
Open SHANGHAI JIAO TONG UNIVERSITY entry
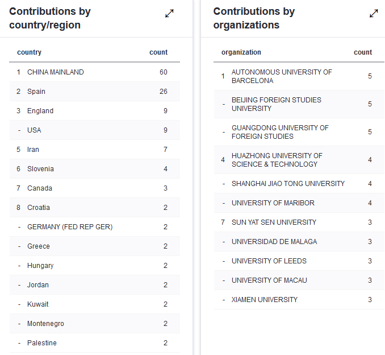[288, 184]
